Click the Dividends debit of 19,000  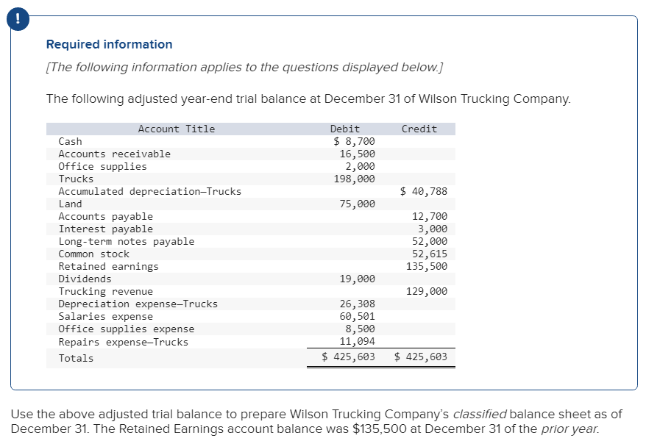(x=358, y=279)
